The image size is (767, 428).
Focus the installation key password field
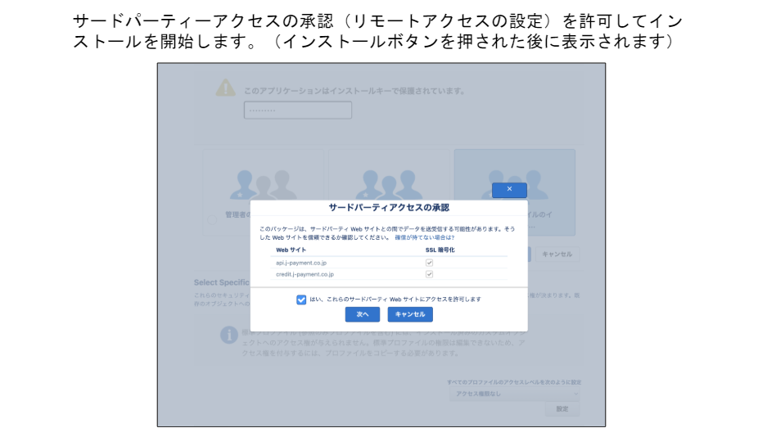298,110
